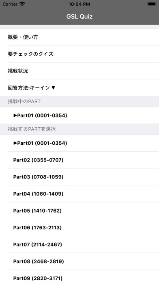Select Part01 (0001-0354) in selection list
Screen dimensions: 159x283
click(79, 143)
